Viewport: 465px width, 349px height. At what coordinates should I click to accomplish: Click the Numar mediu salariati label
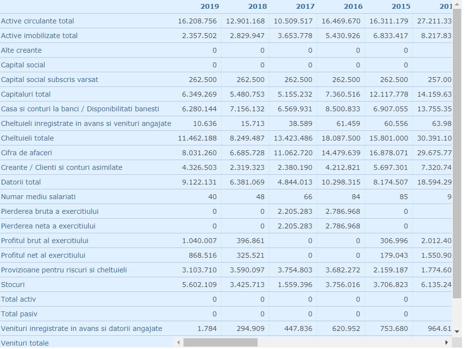tap(38, 197)
